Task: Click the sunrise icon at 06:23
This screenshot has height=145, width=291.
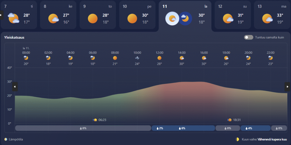Action: tap(95, 120)
